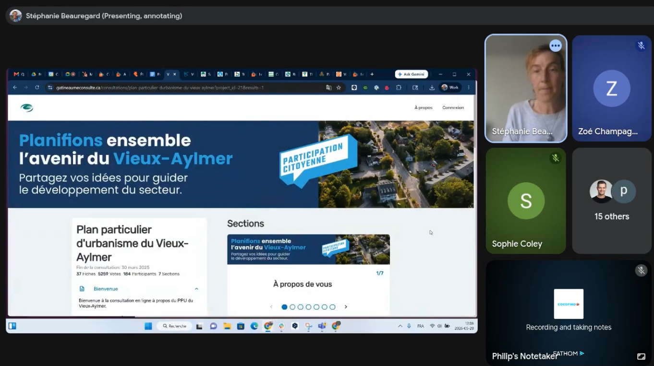This screenshot has width=654, height=366.
Task: Open Windows Start menu
Action: 148,326
